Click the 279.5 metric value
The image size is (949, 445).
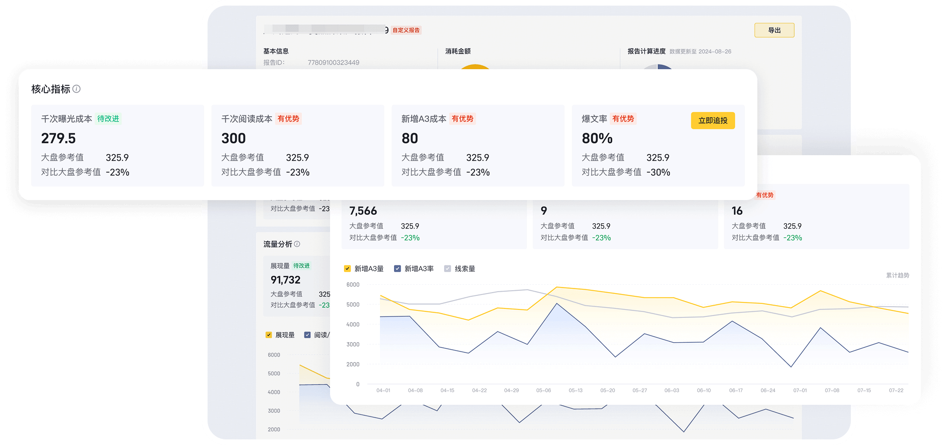(x=58, y=138)
